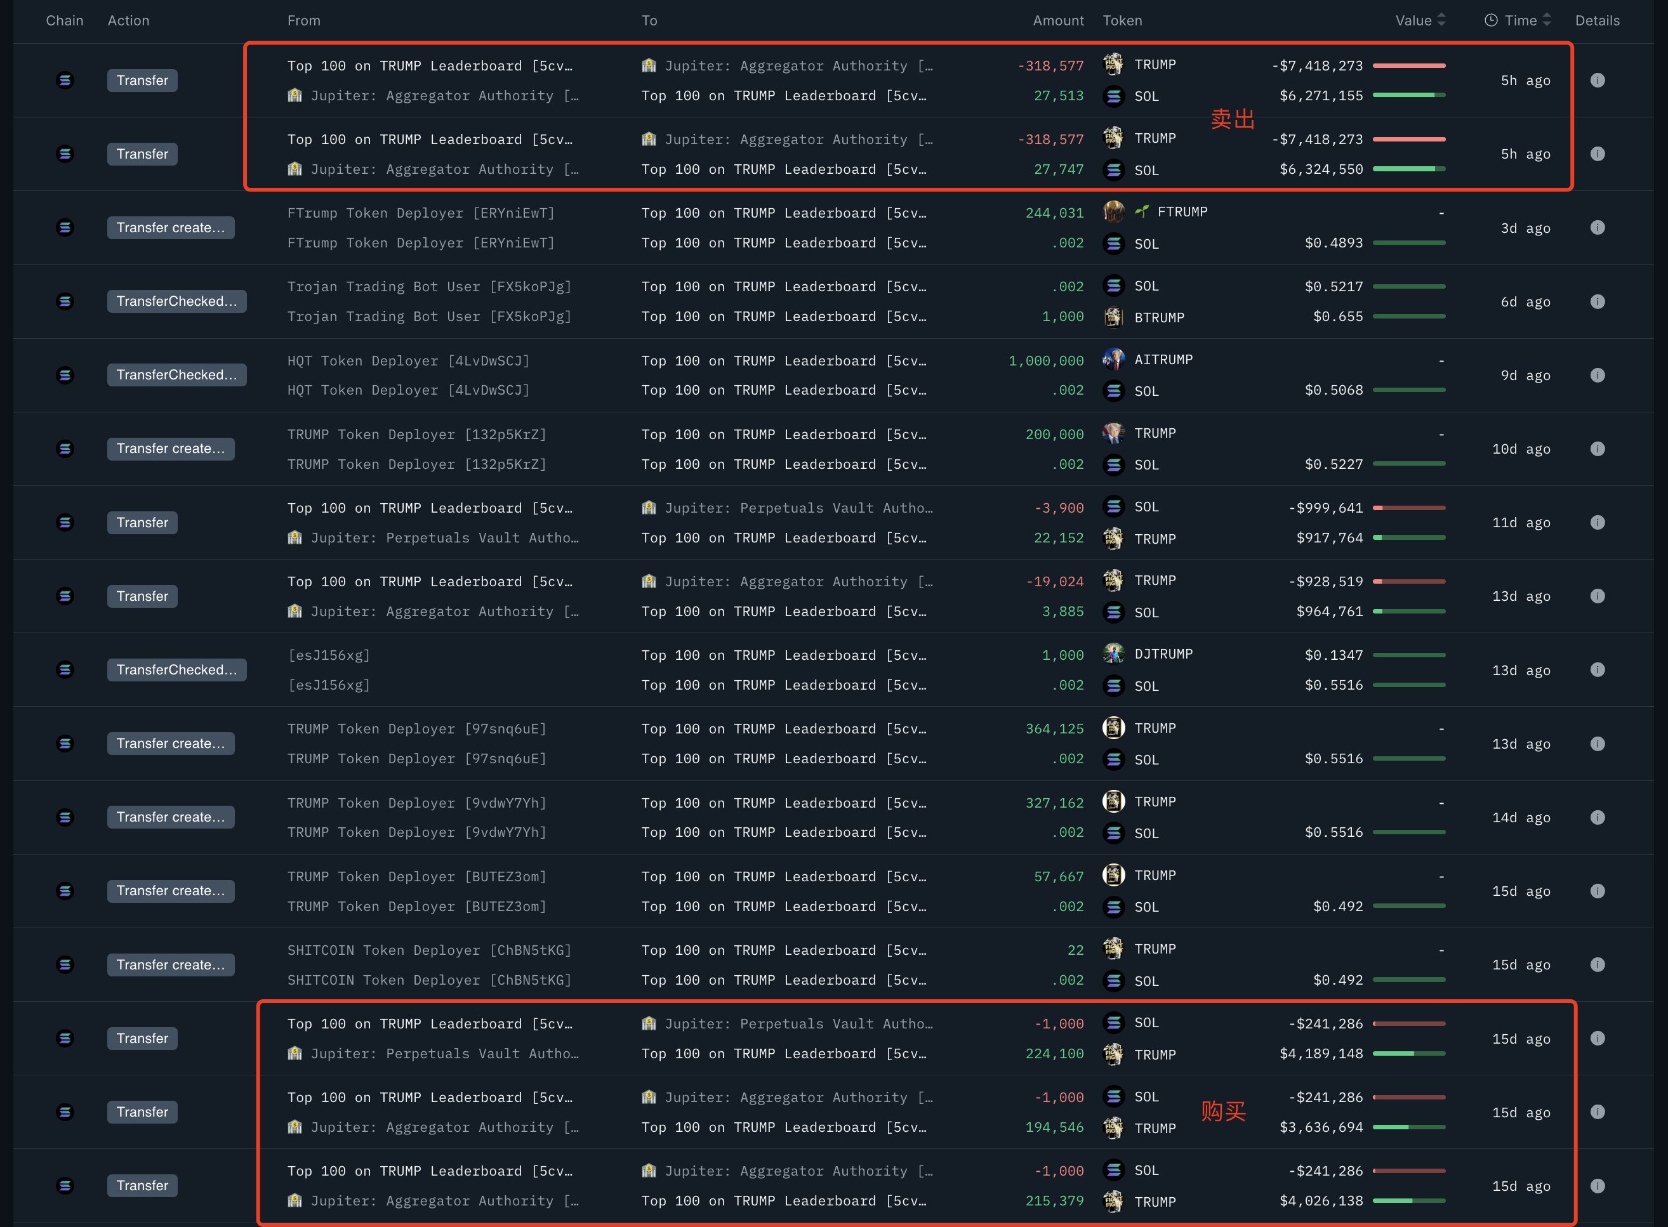
Task: Click the $0.655 BTRUMP value
Action: pos(1338,317)
